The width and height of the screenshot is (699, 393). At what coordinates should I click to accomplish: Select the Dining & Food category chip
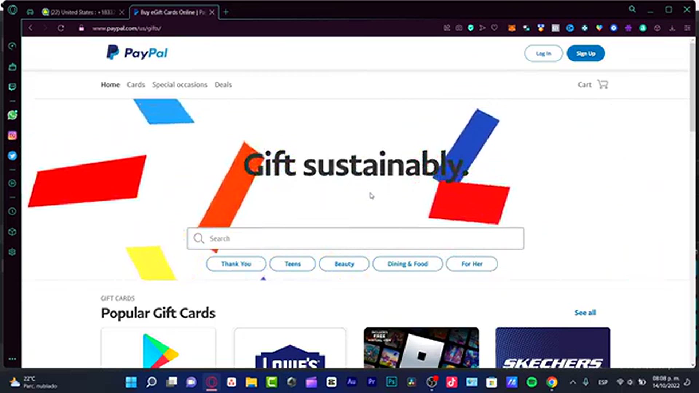[x=407, y=264]
